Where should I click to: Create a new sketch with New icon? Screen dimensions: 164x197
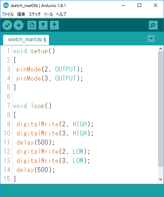tap(32, 25)
